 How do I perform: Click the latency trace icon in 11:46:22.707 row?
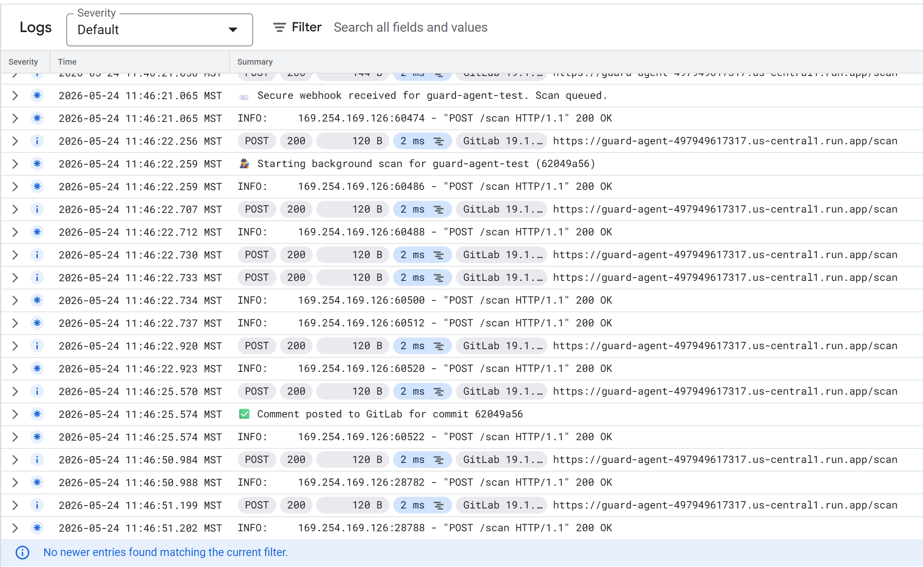(x=439, y=209)
